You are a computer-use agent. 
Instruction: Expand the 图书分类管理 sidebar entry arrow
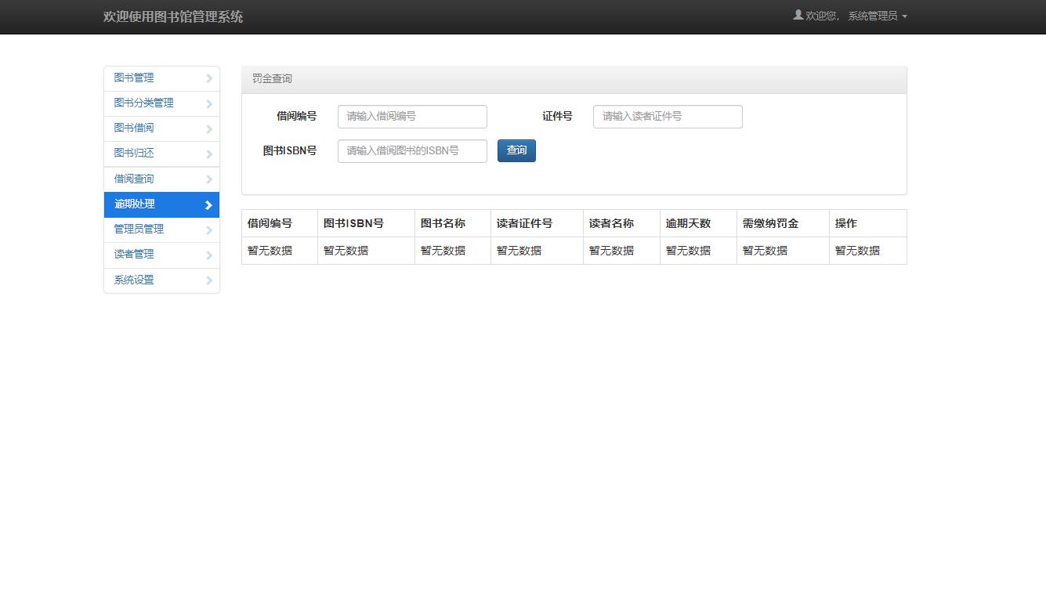click(208, 103)
